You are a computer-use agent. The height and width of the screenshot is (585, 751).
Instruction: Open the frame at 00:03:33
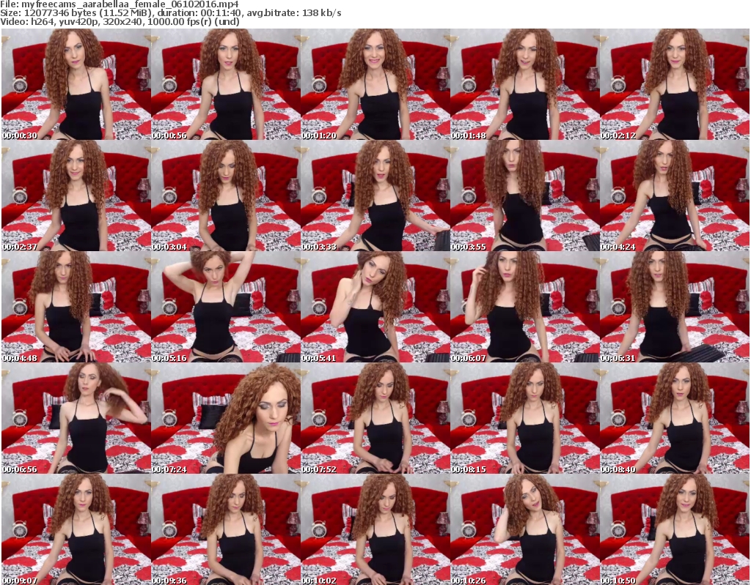click(375, 195)
